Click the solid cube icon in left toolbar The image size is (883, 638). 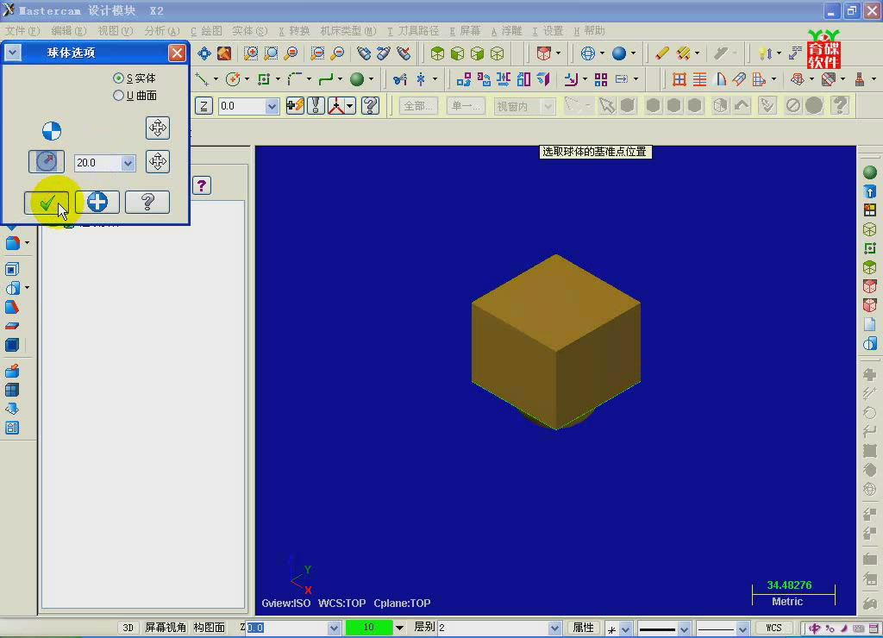tap(12, 345)
